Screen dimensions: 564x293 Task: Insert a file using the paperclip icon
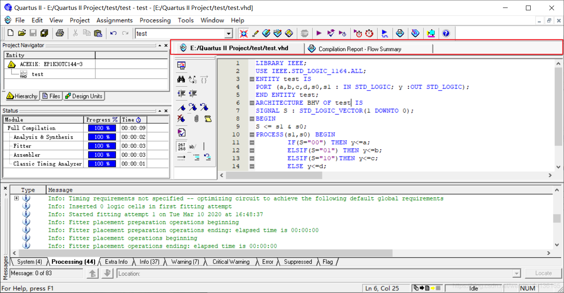click(196, 119)
